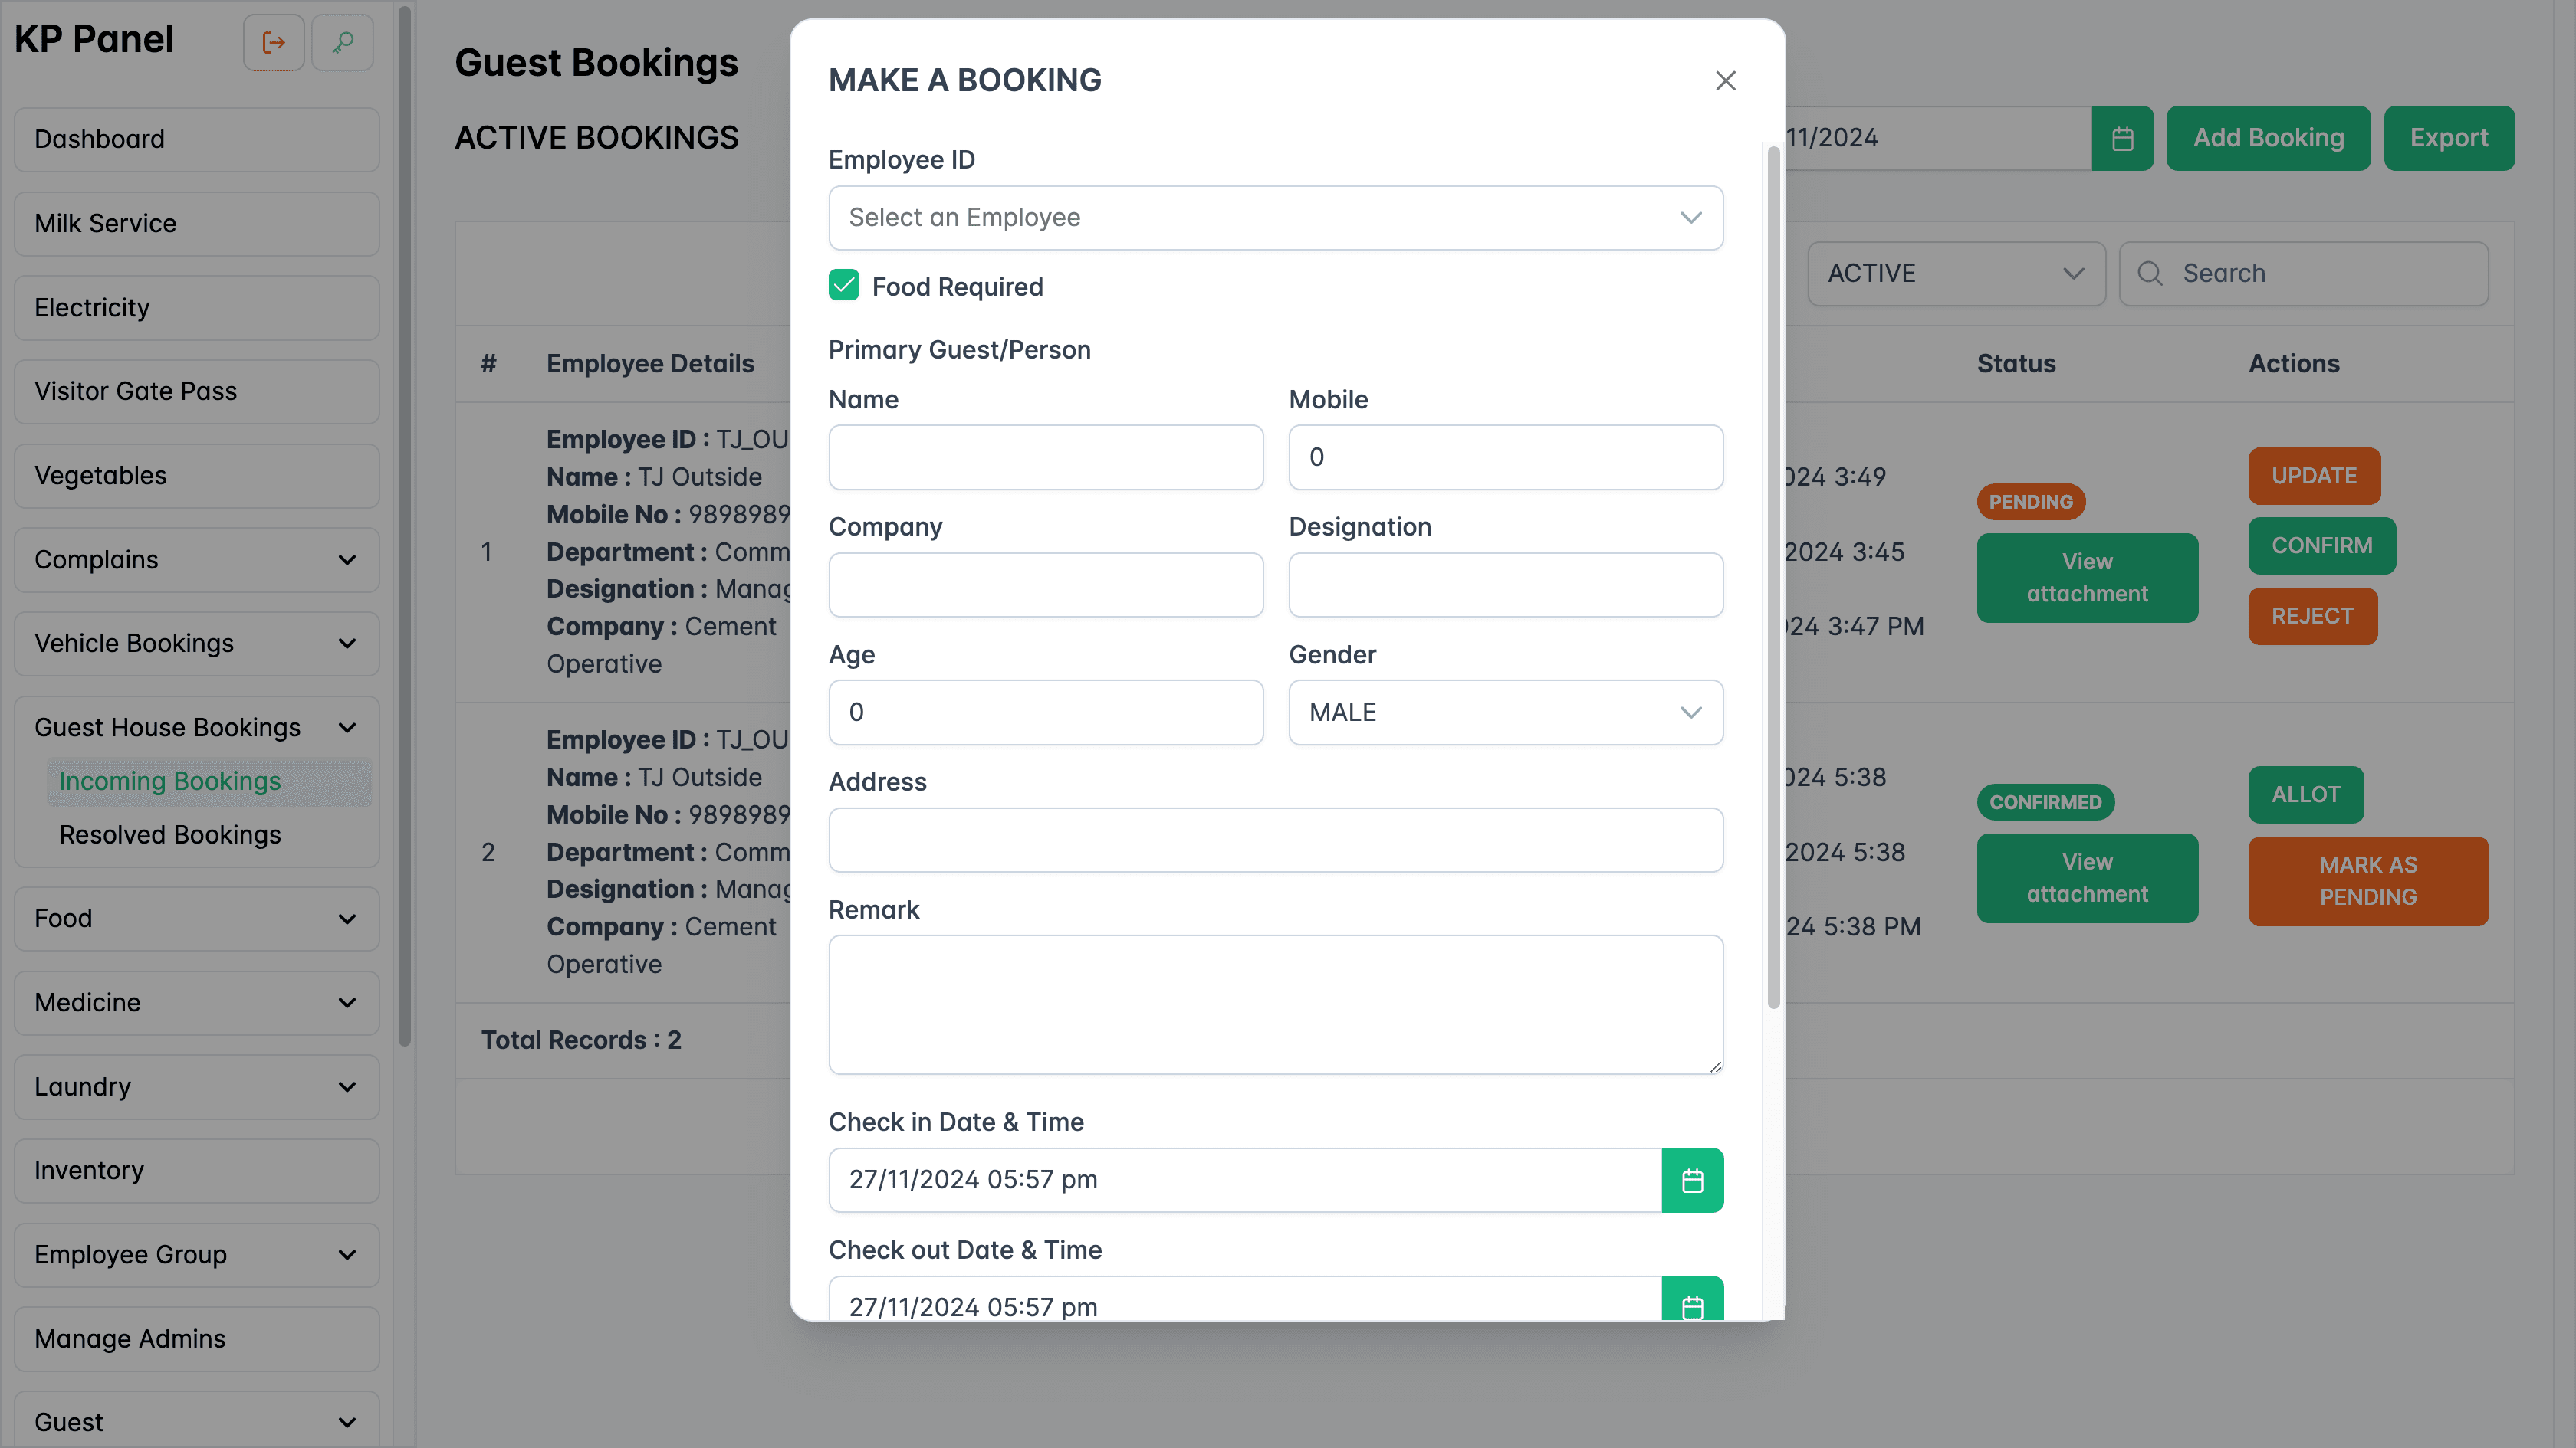
Task: Open the Select an Employee dropdown
Action: (1275, 217)
